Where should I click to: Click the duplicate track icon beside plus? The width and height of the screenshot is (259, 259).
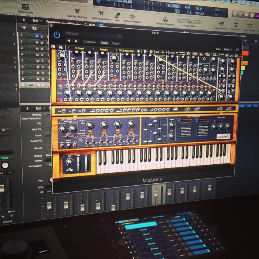(34, 28)
